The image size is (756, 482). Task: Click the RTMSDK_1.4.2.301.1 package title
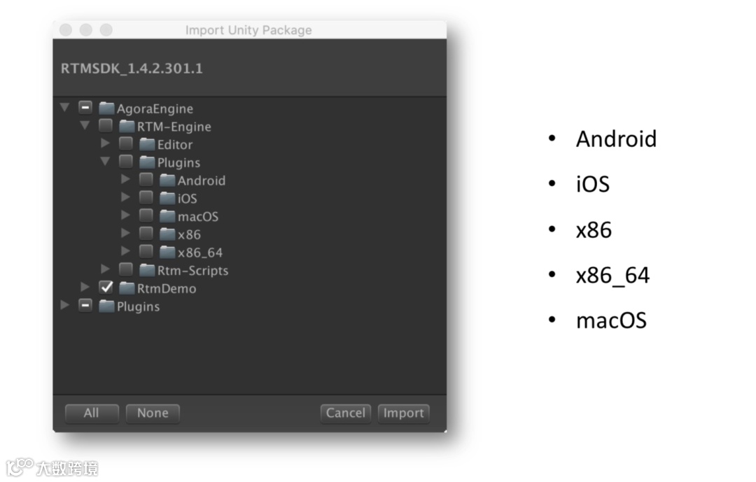132,69
